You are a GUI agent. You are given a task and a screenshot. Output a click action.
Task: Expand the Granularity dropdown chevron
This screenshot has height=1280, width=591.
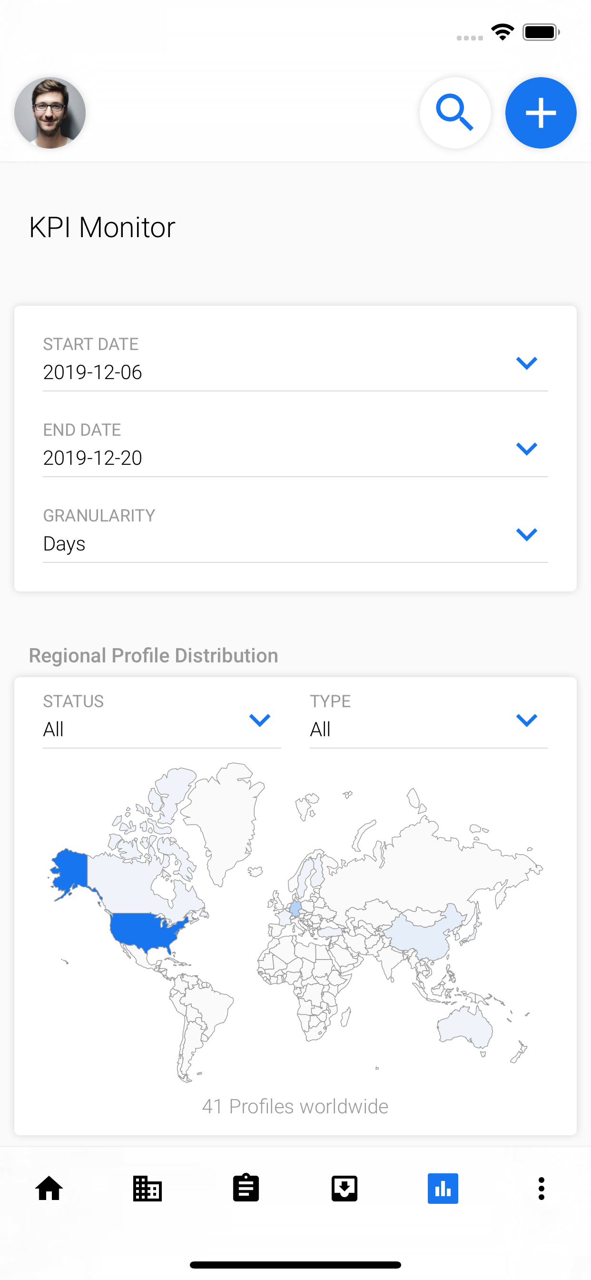[x=526, y=534]
